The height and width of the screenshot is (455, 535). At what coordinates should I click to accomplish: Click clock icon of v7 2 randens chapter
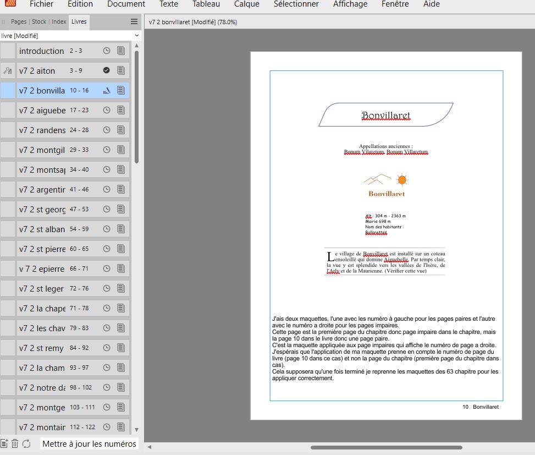pyautogui.click(x=107, y=130)
